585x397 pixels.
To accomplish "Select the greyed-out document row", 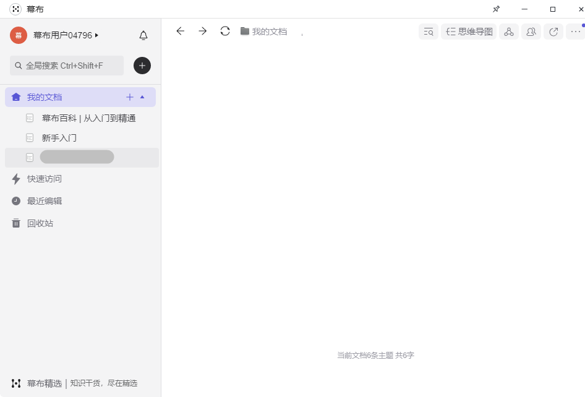I will (x=82, y=158).
